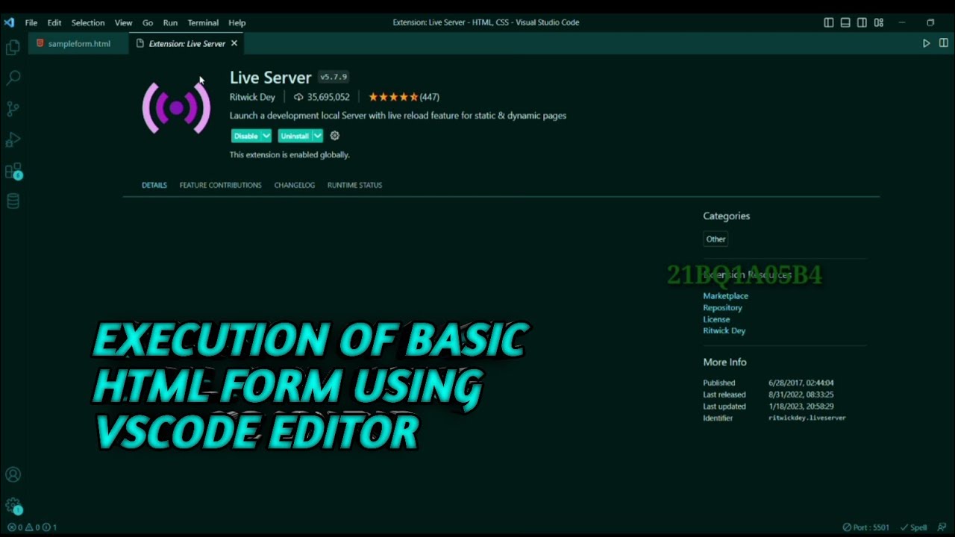Open the customize layout icon
Image resolution: width=955 pixels, height=537 pixels.
click(x=879, y=22)
